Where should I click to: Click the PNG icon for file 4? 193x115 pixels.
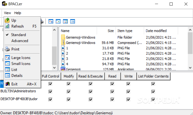click(x=63, y=64)
